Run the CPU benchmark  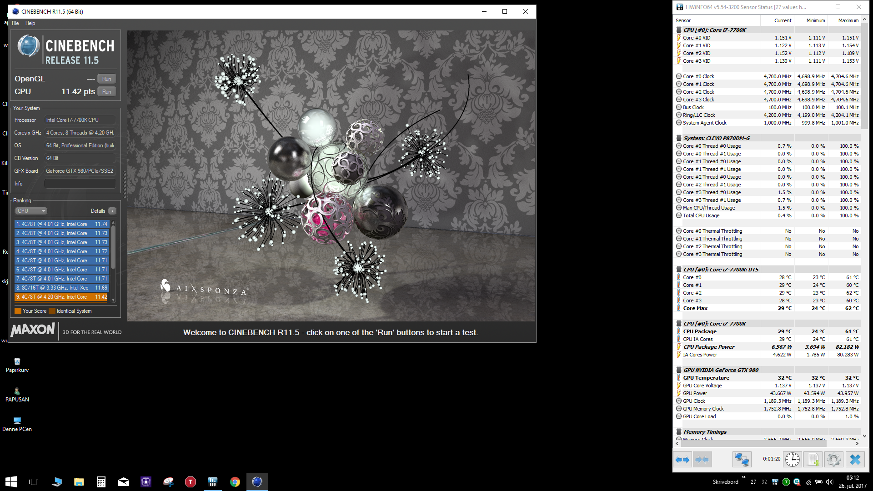coord(106,91)
